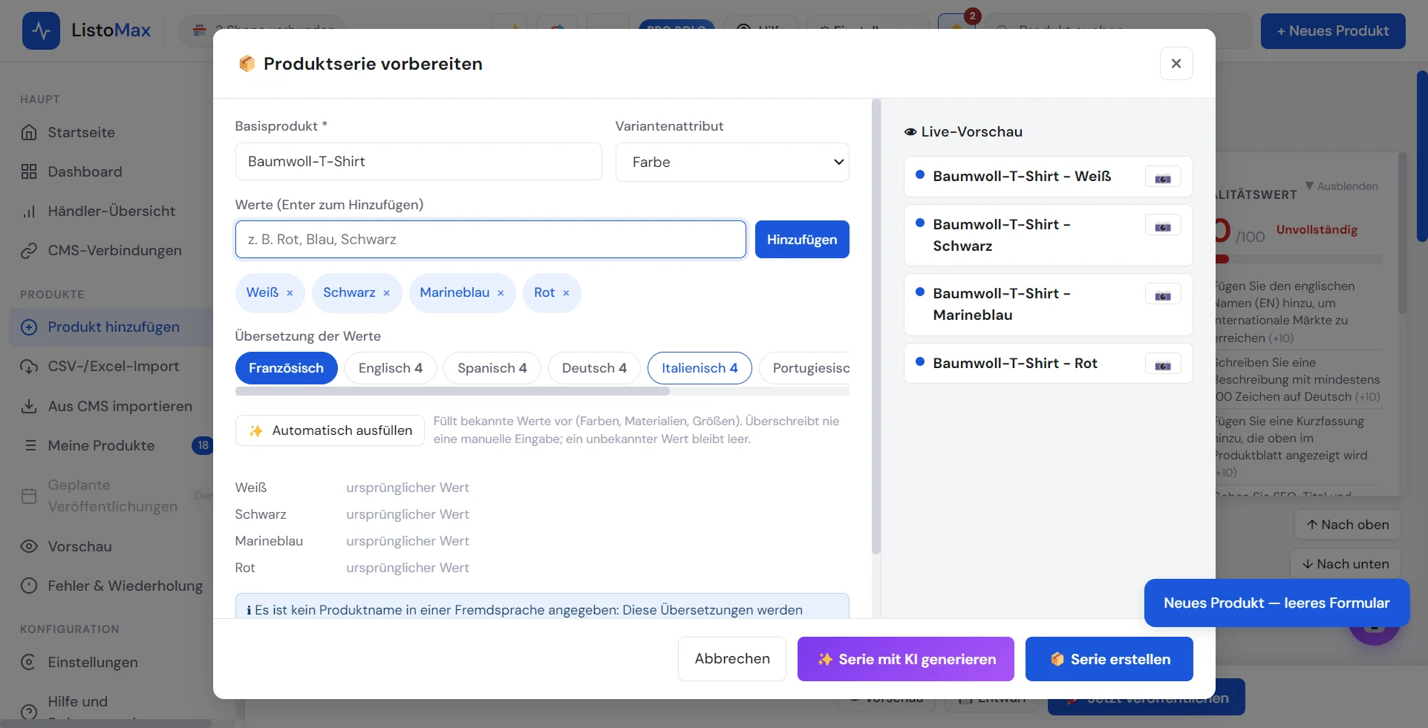Switch to the Englisch 4 tab
The image size is (1428, 728).
tap(390, 368)
